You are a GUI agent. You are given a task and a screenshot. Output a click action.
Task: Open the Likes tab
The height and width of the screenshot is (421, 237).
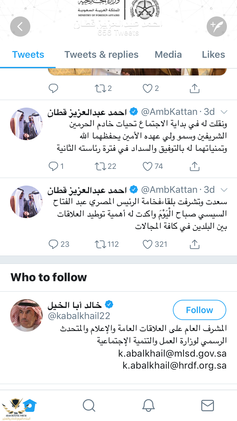213,55
